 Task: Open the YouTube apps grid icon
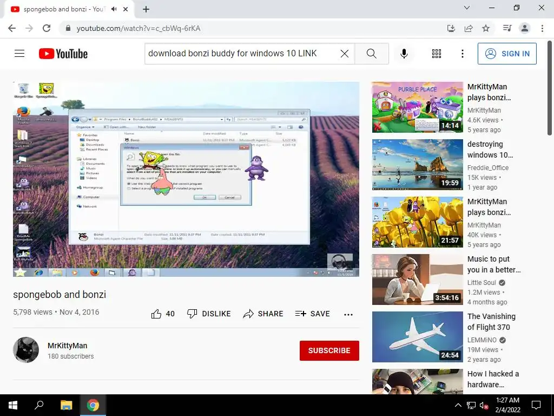point(437,54)
